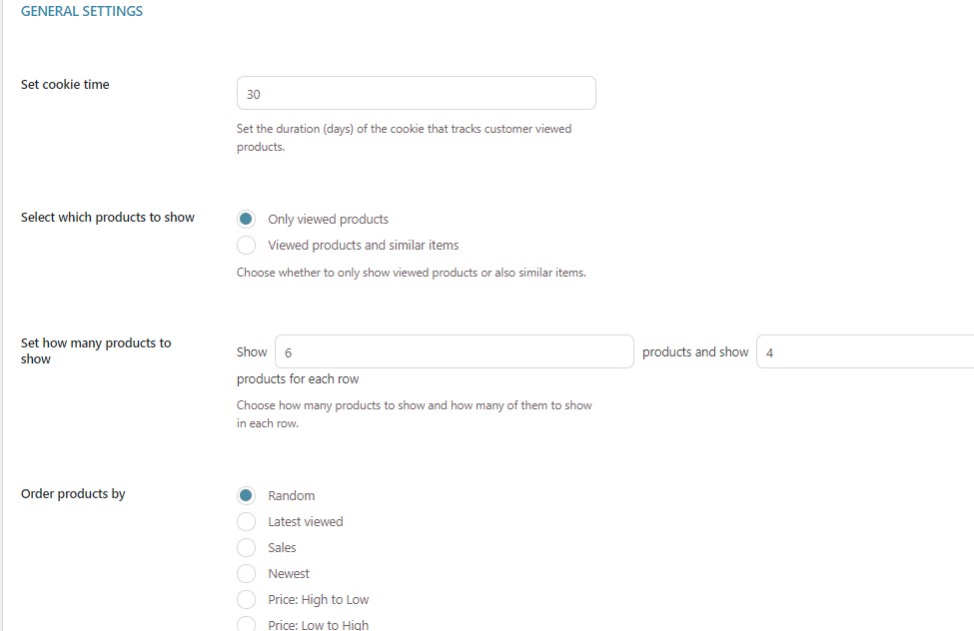Screen dimensions: 974x631
Task: Order products by Price: High to Low
Action: pyautogui.click(x=246, y=599)
